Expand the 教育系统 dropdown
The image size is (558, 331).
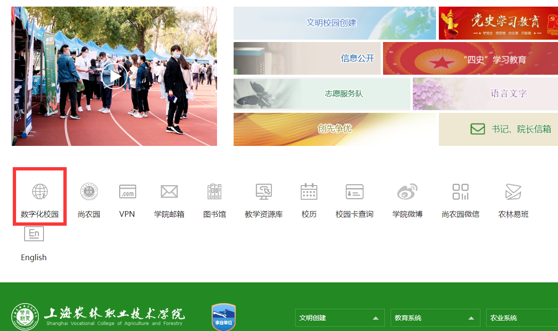pos(435,318)
